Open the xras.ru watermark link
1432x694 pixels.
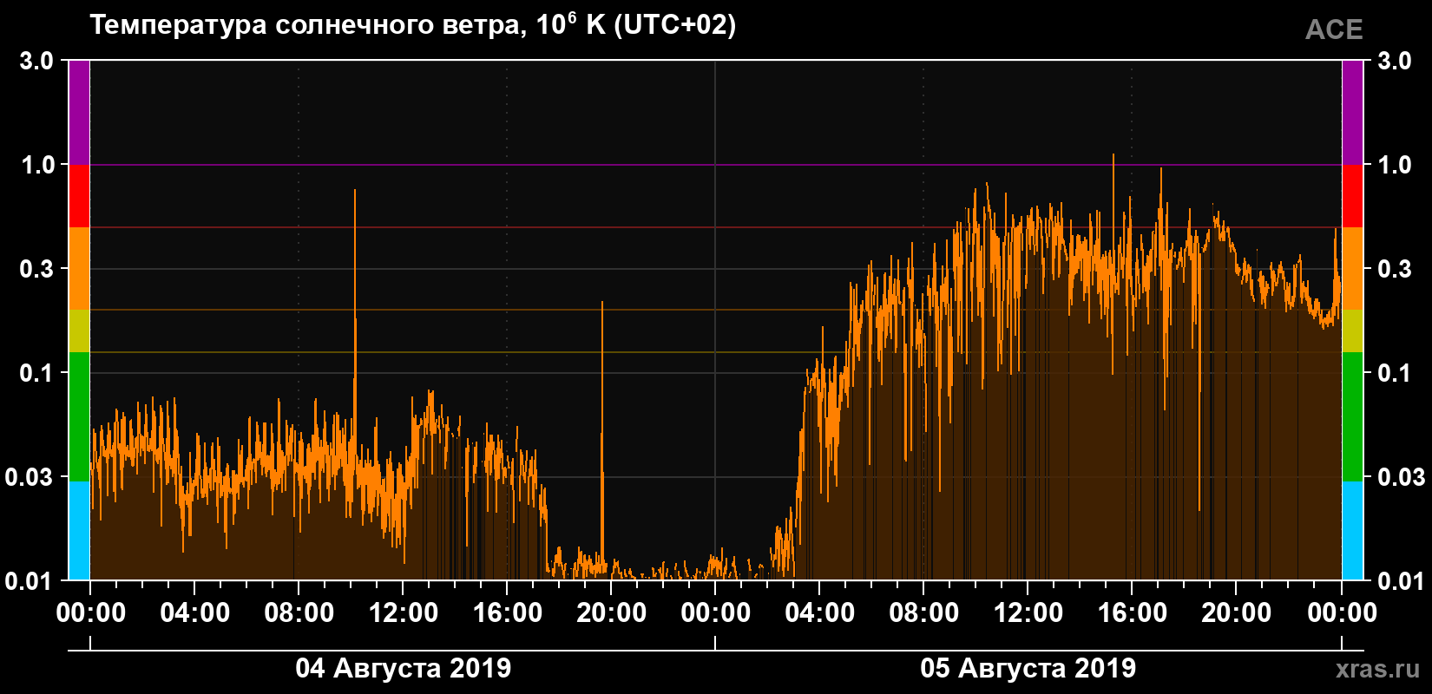1378,668
